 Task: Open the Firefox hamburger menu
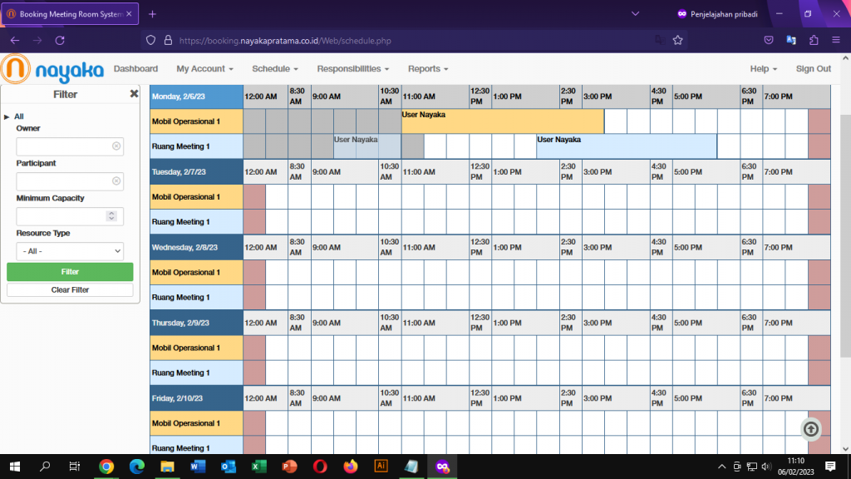click(x=836, y=40)
